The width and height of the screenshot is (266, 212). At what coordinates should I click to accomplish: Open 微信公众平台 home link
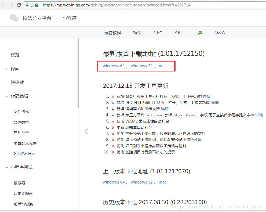tap(37, 18)
